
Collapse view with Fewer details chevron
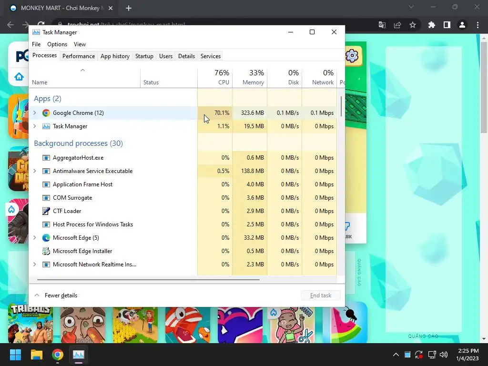click(37, 295)
